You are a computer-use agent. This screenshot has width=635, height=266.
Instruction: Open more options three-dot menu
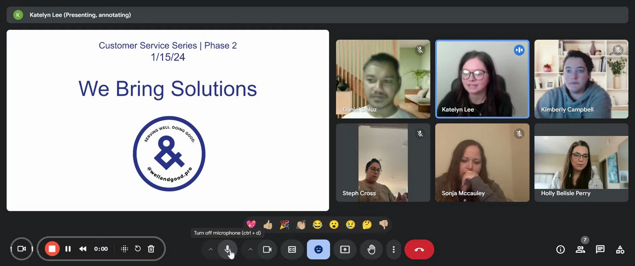[x=394, y=250]
